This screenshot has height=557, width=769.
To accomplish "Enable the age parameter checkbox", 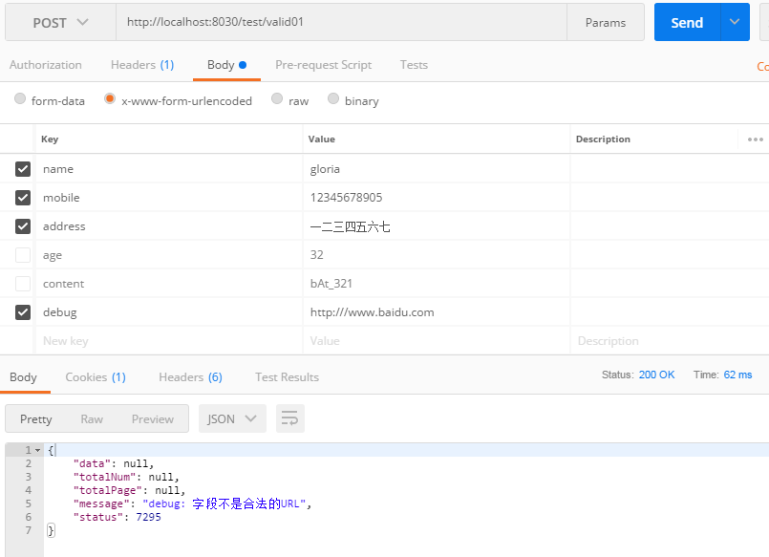I will (x=23, y=255).
